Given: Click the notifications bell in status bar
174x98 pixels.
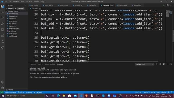Looking at the screenshot, I should [172, 92].
